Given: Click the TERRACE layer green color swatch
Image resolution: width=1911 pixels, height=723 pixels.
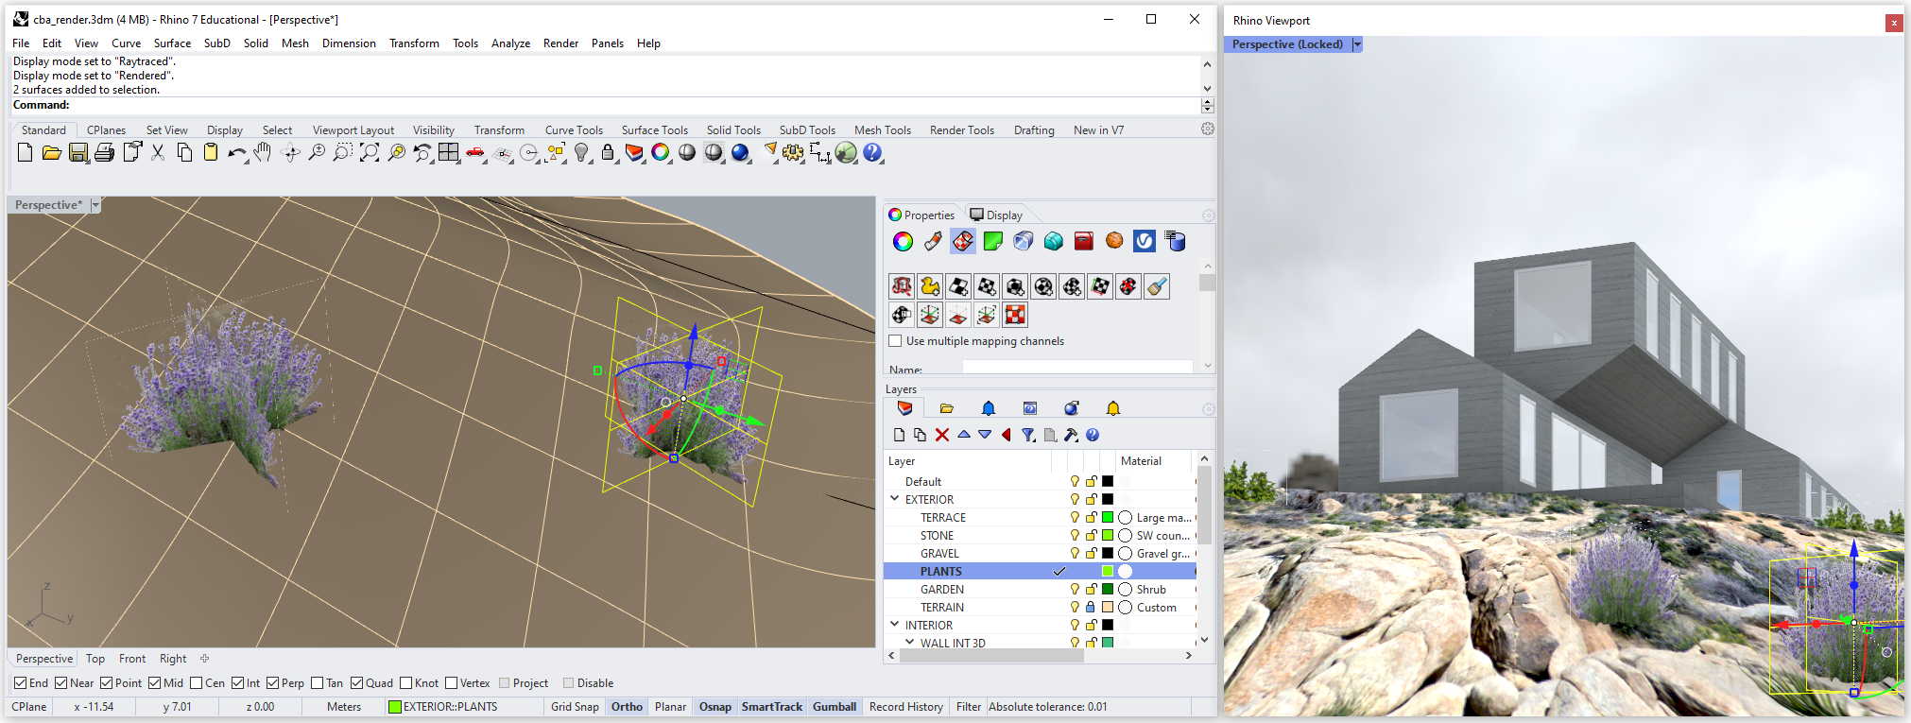Looking at the screenshot, I should click(1108, 518).
